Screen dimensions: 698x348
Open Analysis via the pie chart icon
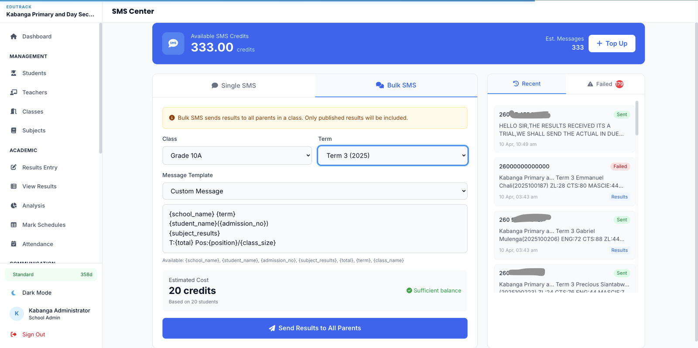[x=14, y=206]
